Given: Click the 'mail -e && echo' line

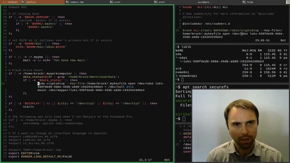Looking at the screenshot, I should click(55, 60).
